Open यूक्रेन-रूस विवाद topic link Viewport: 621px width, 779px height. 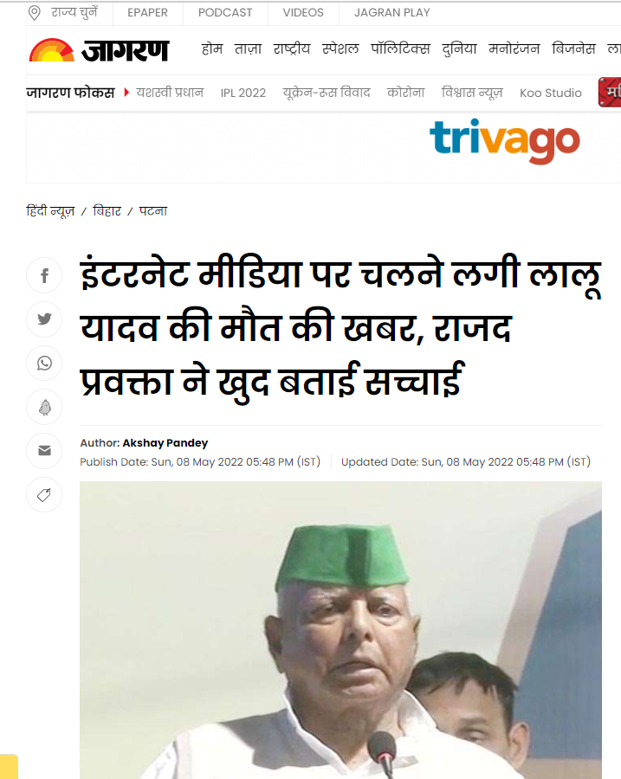(x=327, y=93)
